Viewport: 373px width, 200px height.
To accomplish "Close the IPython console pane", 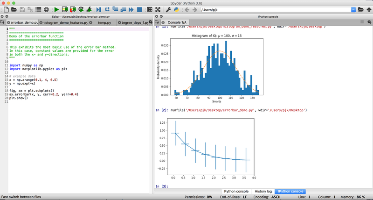I will (157, 16).
